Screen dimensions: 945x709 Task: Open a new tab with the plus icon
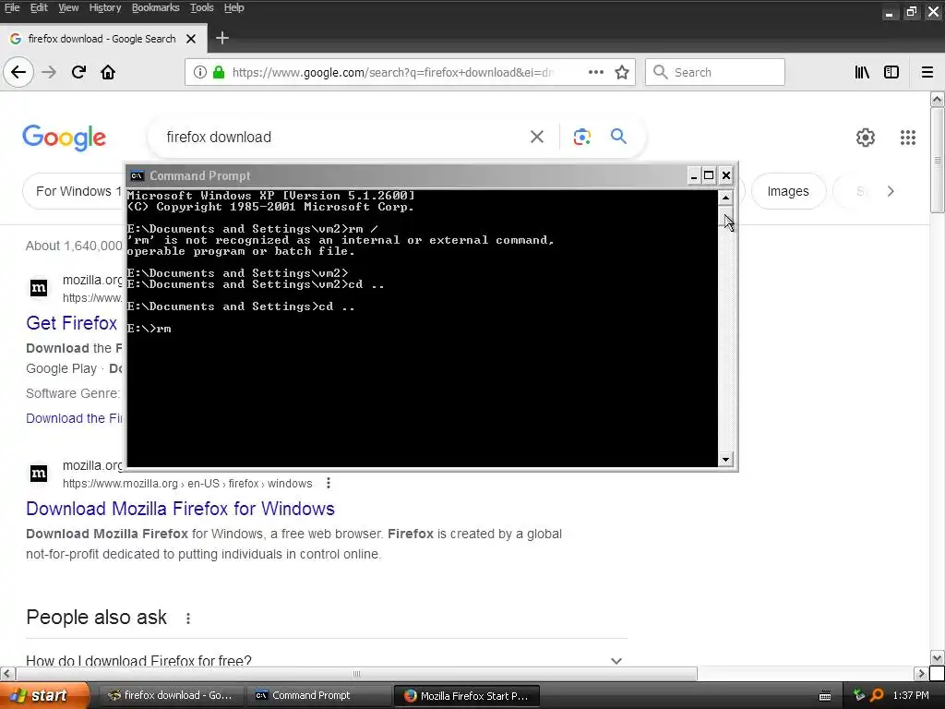(222, 38)
